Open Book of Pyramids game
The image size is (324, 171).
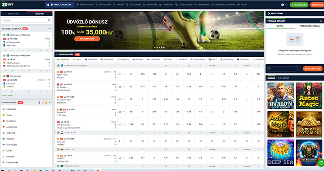pos(309,124)
